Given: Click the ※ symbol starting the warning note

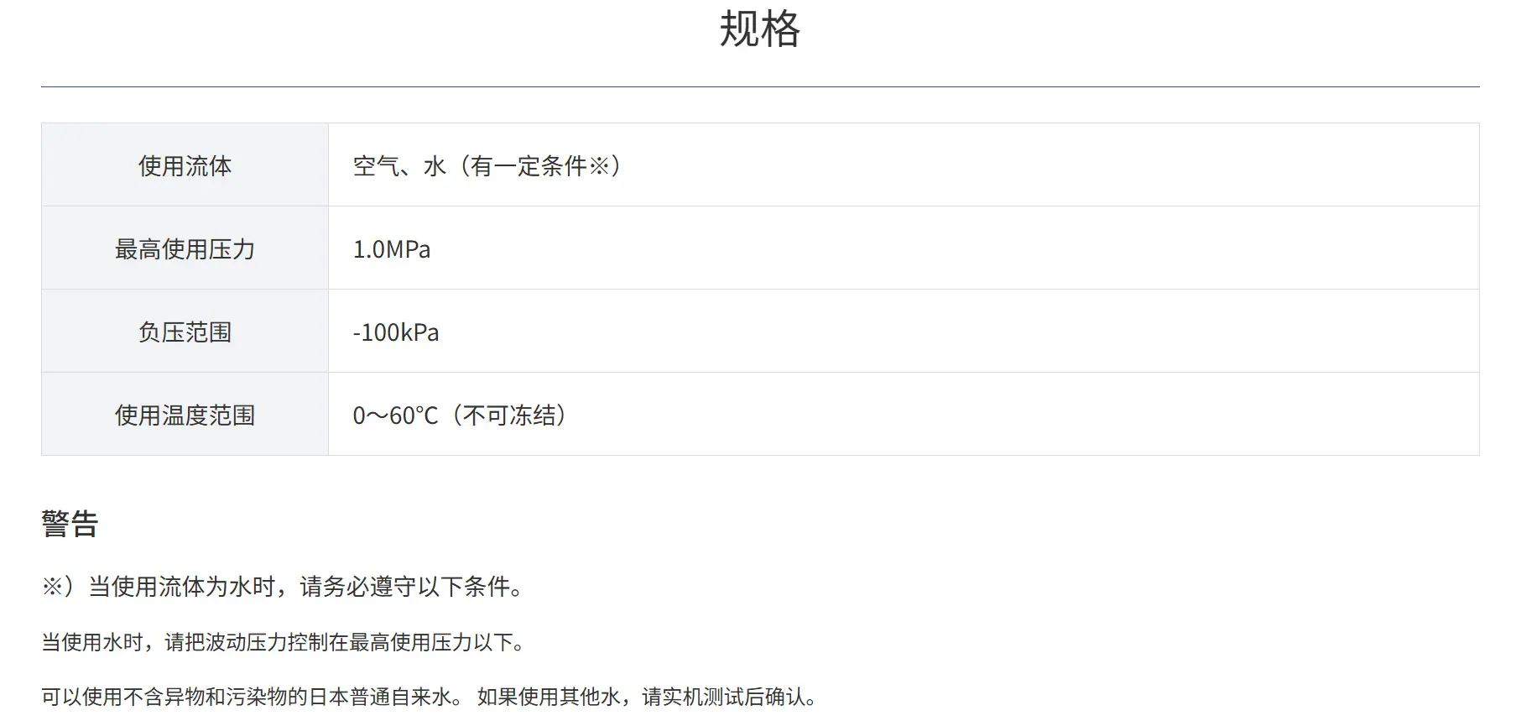Looking at the screenshot, I should [52, 587].
